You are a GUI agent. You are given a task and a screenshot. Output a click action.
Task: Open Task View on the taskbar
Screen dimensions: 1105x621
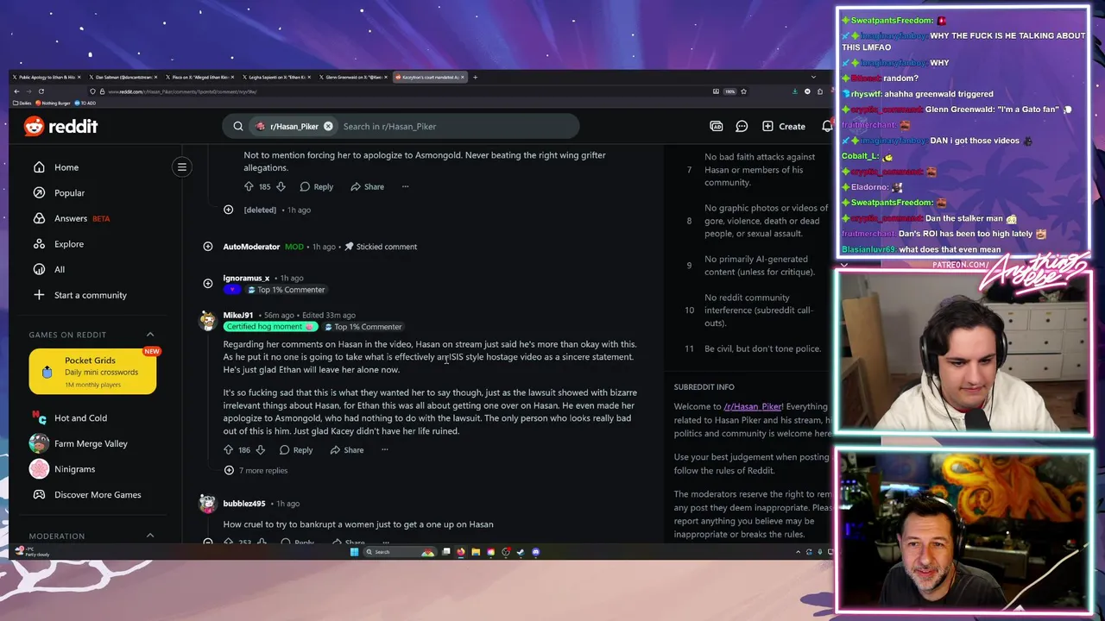[446, 552]
